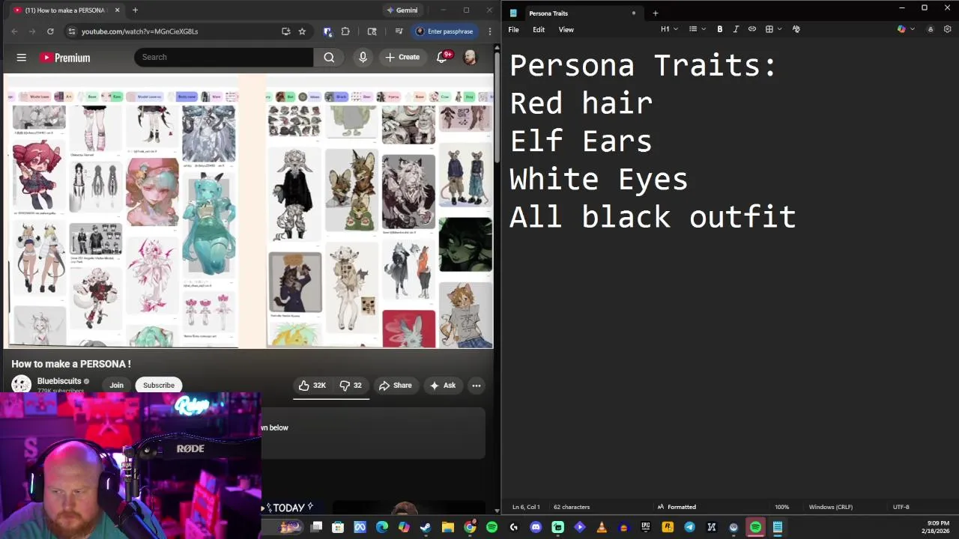This screenshot has height=539, width=959.
Task: Open Chrome's three-dot menu
Action: tap(490, 31)
